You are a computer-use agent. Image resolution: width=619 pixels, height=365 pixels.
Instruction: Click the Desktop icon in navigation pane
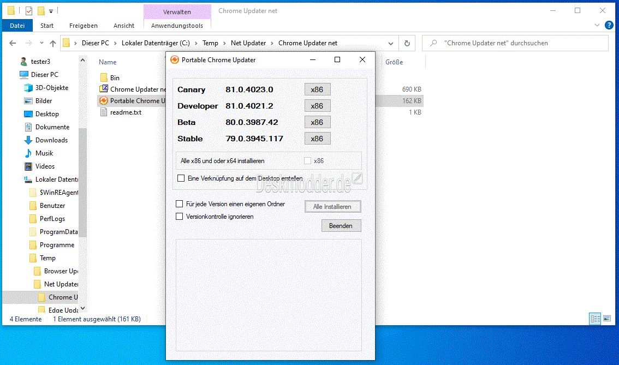point(28,114)
